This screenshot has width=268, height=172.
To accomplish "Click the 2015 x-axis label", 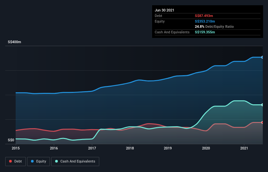I will click(16, 148).
